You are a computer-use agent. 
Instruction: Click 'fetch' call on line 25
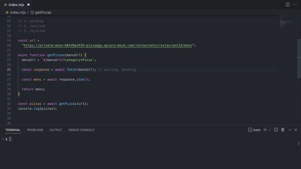click(71, 69)
